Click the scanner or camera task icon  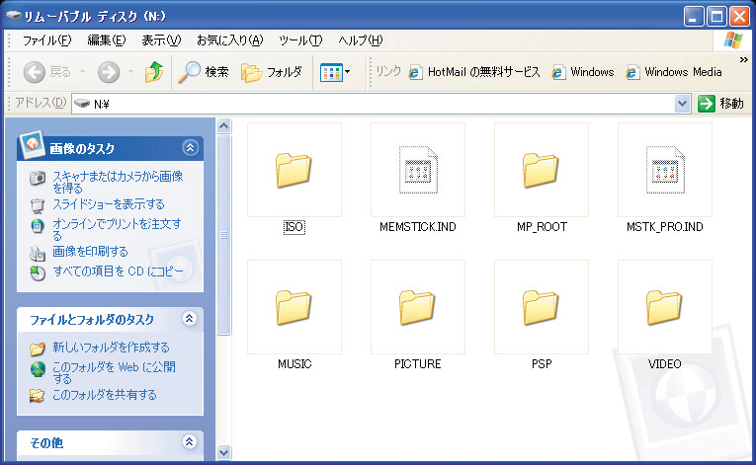[38, 178]
